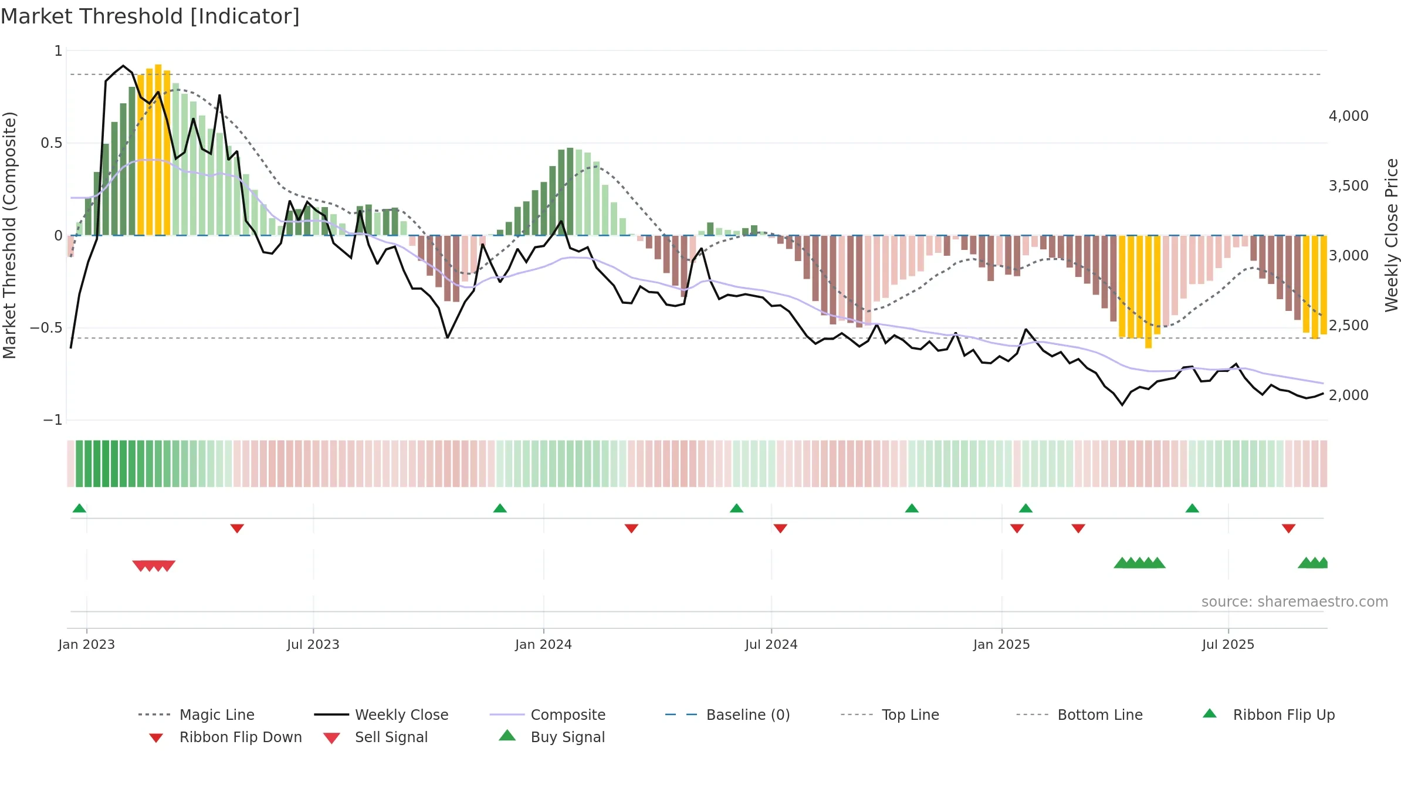
Task: Toggle the Top Line legend entry
Action: point(890,715)
